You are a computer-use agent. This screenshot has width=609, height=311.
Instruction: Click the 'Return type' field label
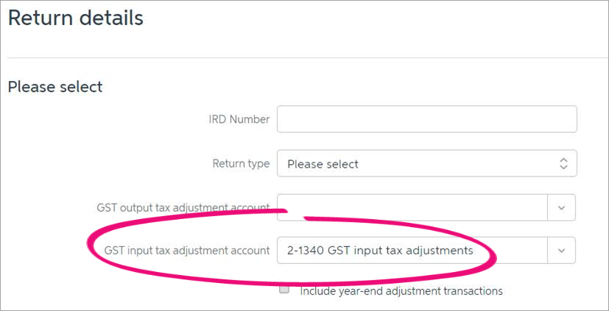241,164
